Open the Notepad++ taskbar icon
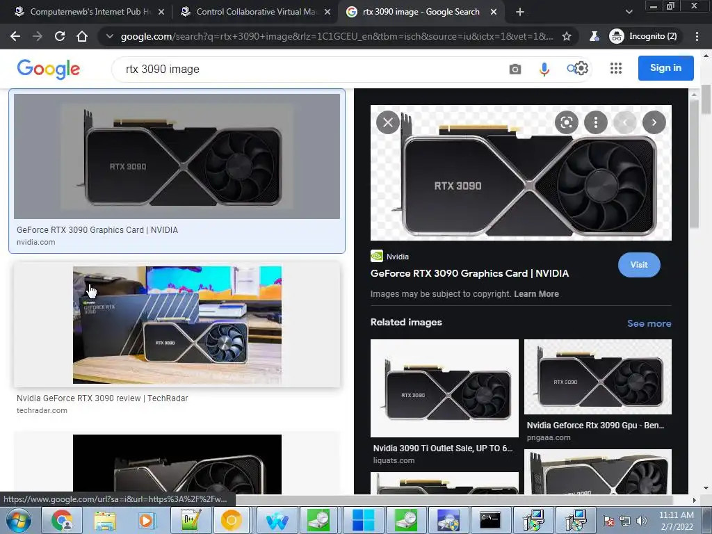 pos(191,520)
